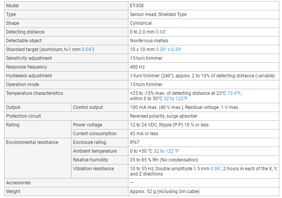Select the Nonferrous metals value cell

204,41
